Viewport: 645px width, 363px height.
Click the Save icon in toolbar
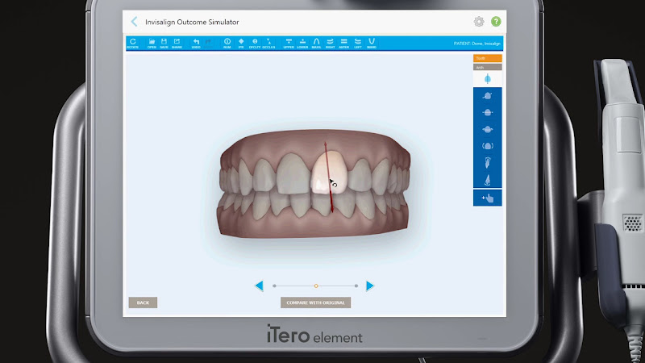click(x=164, y=41)
